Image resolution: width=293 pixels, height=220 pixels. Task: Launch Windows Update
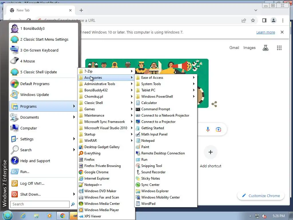(43, 95)
